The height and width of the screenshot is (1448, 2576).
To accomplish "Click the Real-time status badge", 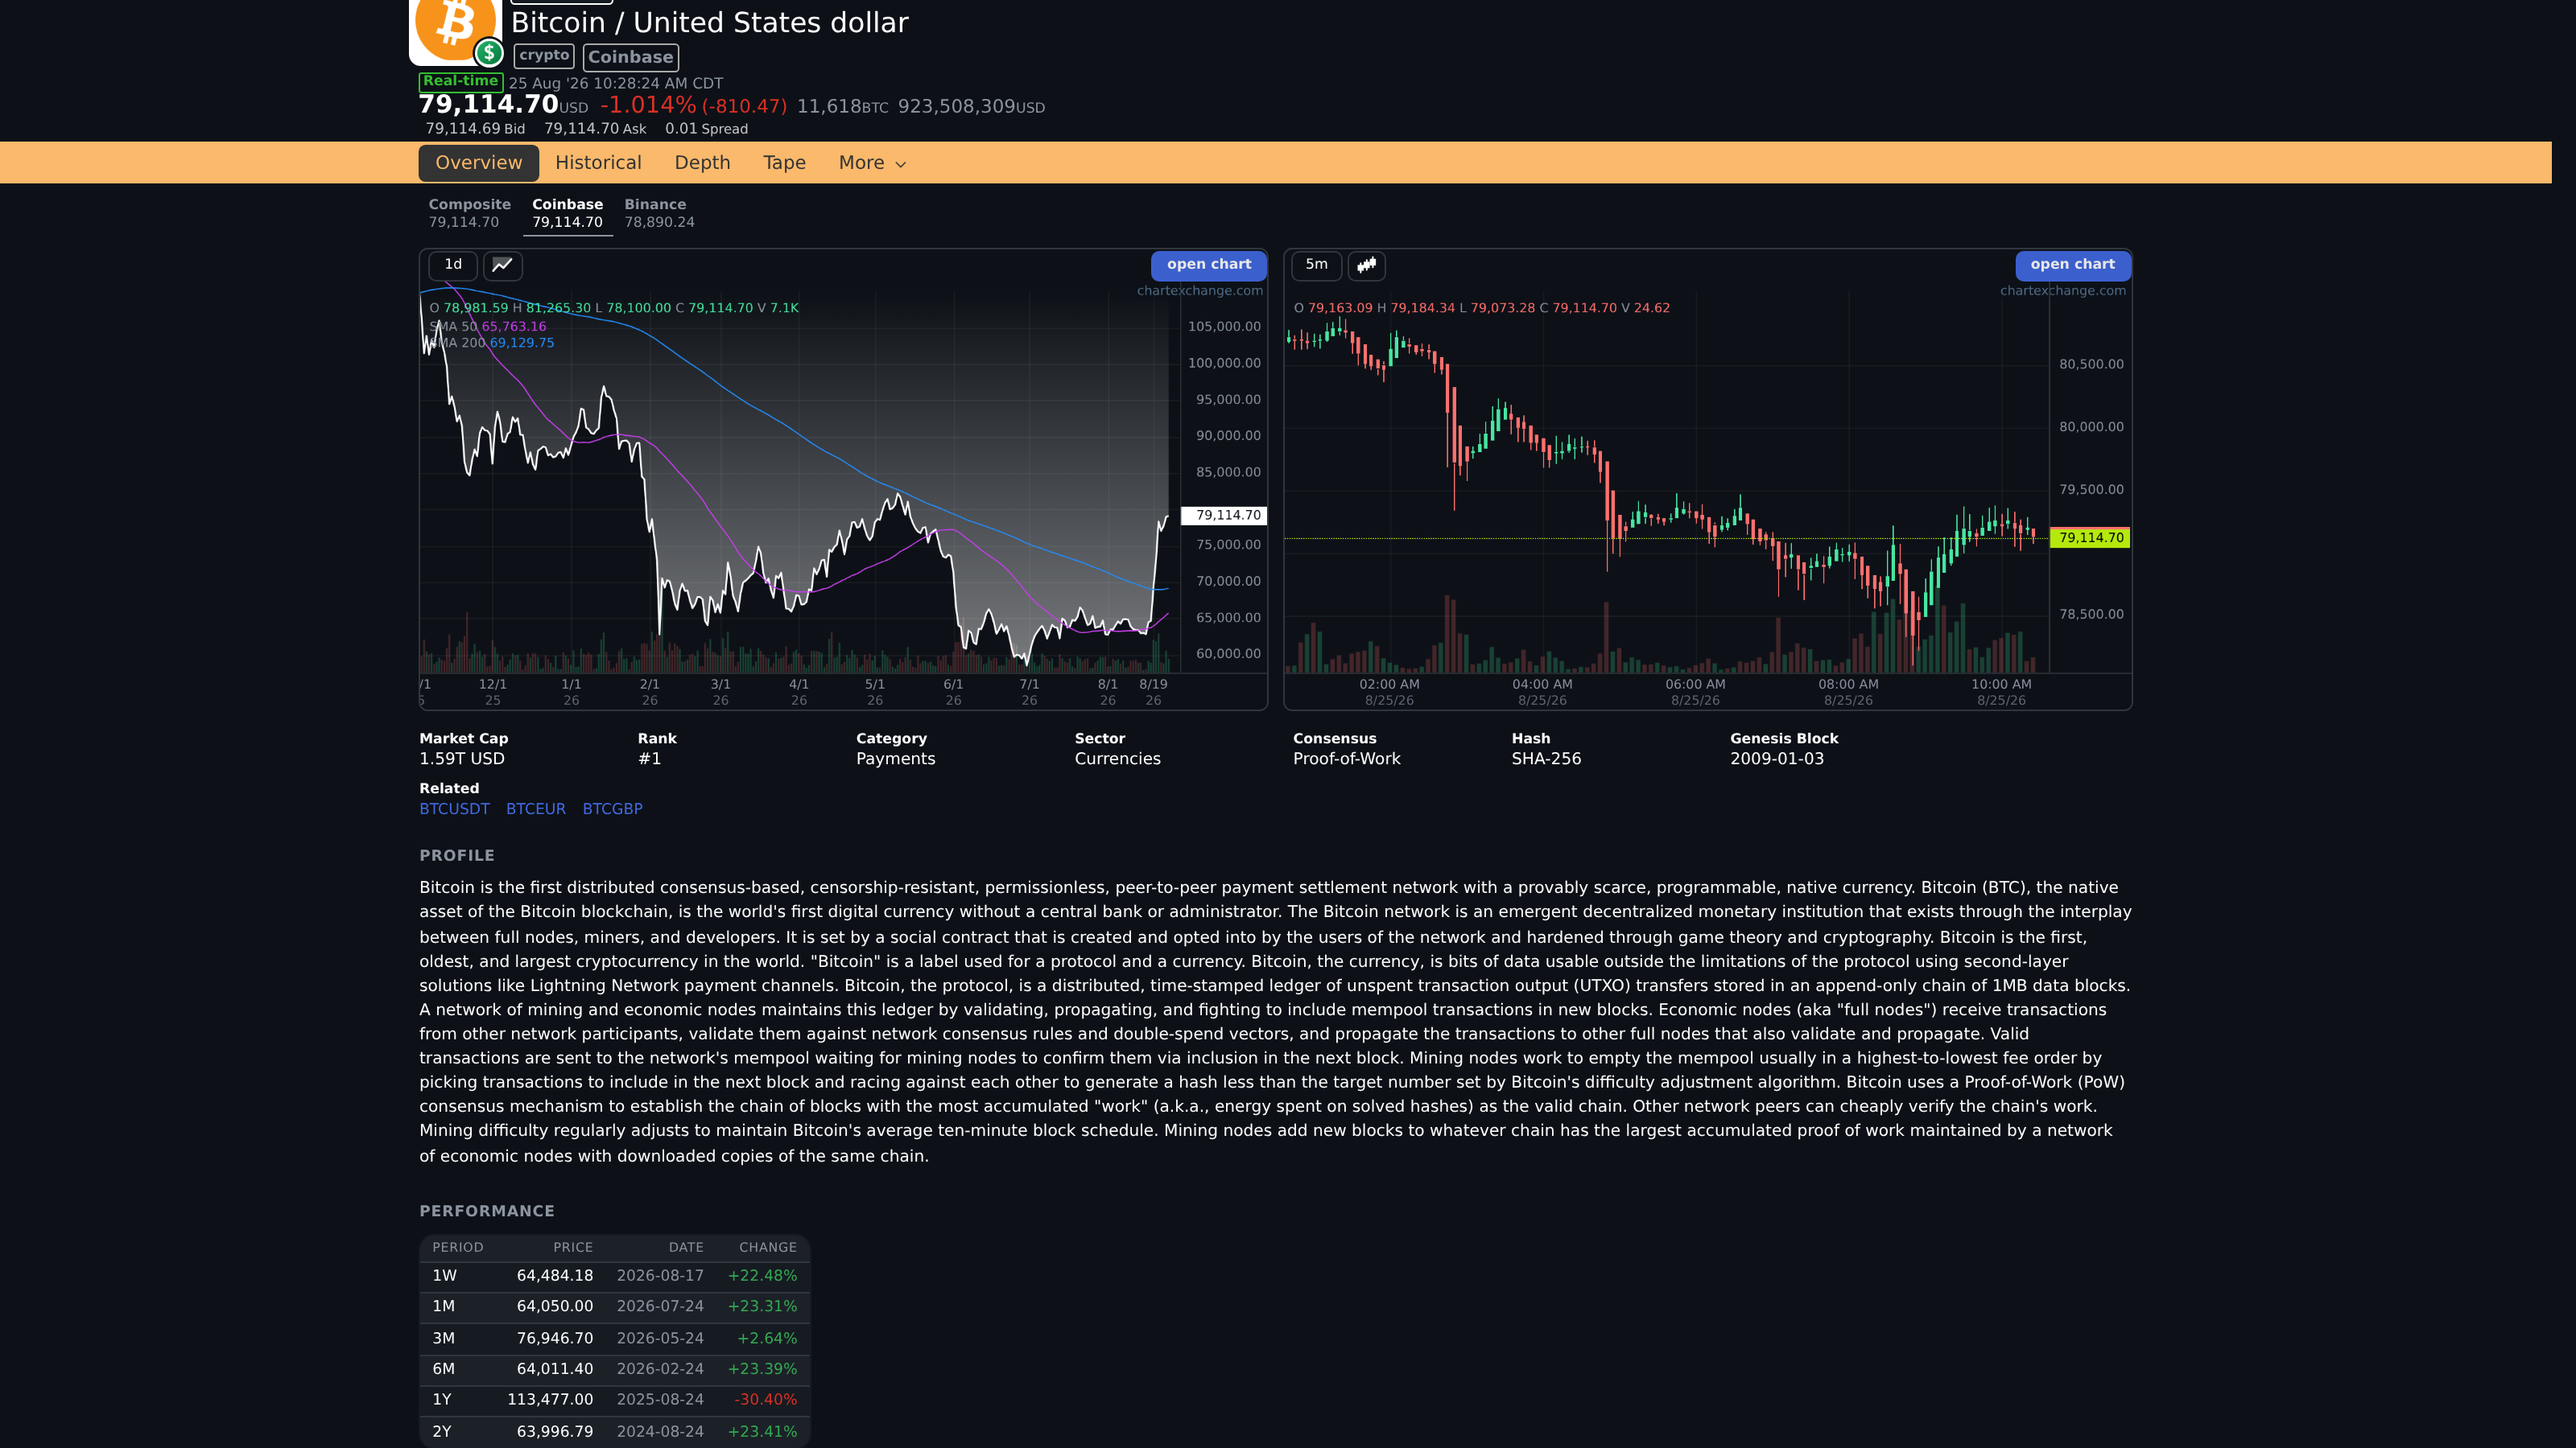I will pos(460,81).
